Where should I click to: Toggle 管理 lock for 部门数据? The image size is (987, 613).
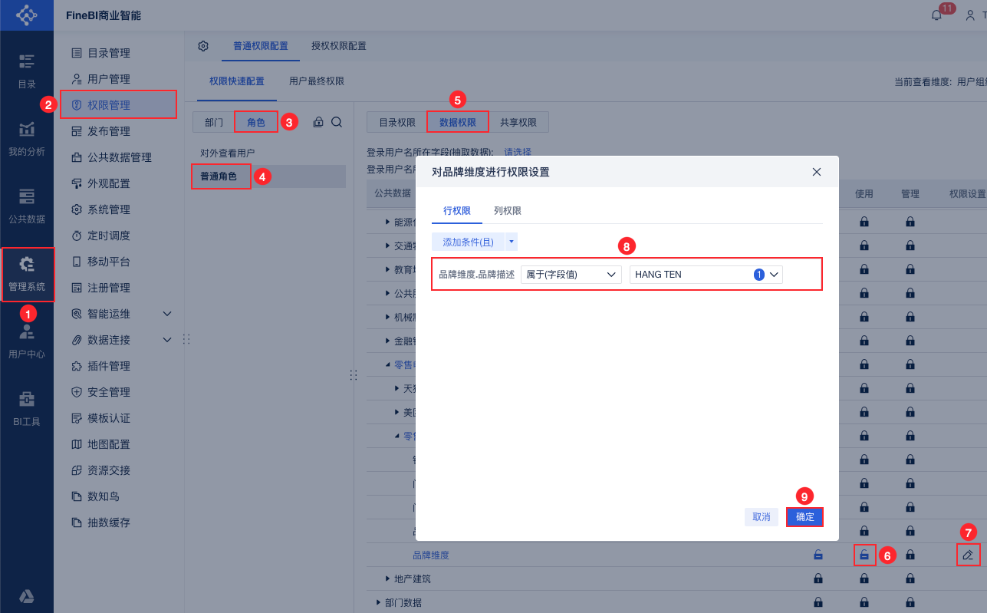pyautogui.click(x=910, y=602)
